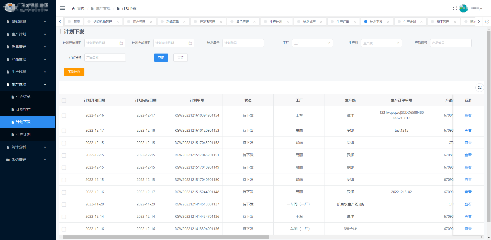
Task: Click the orange 下发计划 button
Action: pos(74,72)
